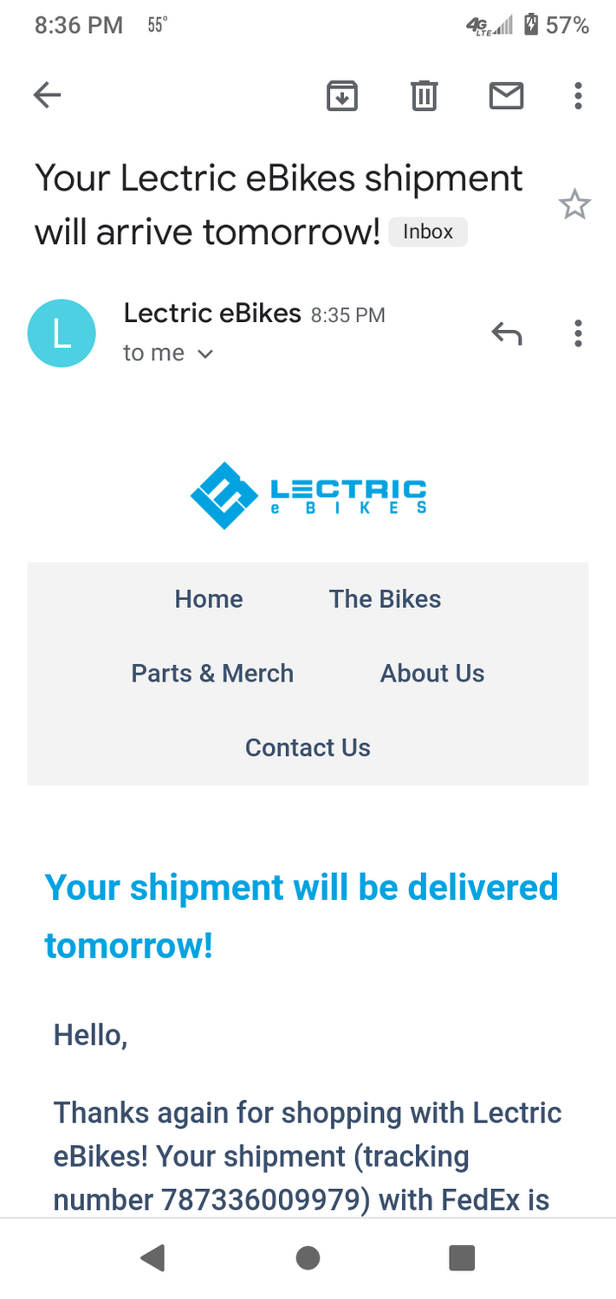Delete the email using the trash icon
Image resolution: width=616 pixels, height=1299 pixels.
(x=424, y=95)
